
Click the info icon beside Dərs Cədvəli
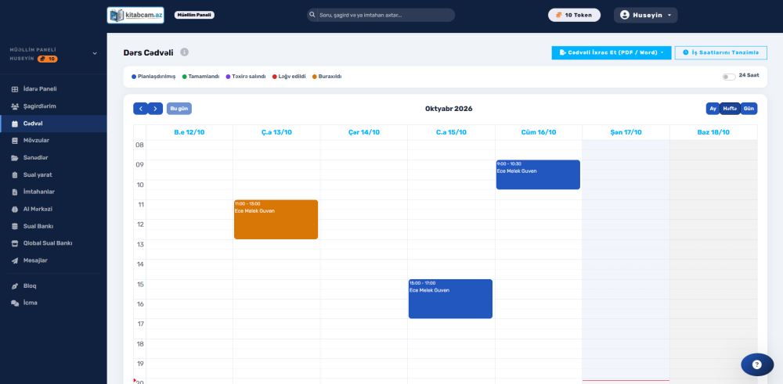pyautogui.click(x=184, y=52)
